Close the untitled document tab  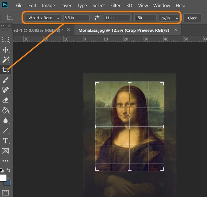click(x=68, y=30)
